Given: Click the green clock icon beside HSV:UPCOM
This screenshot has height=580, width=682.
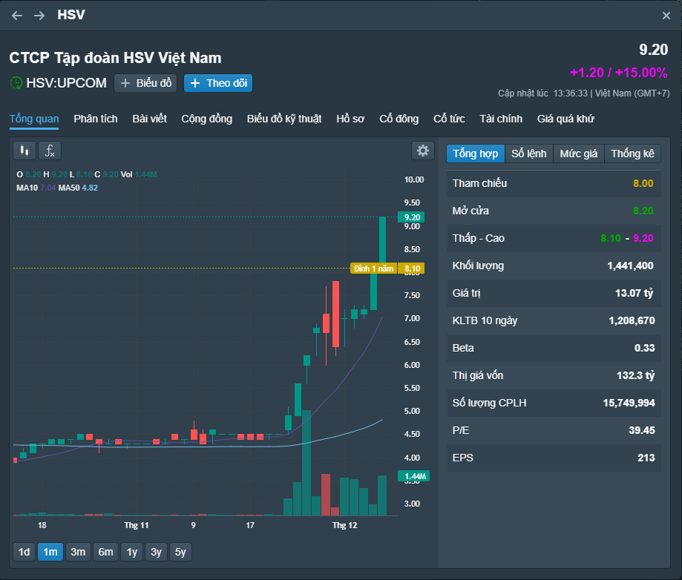Looking at the screenshot, I should [16, 82].
